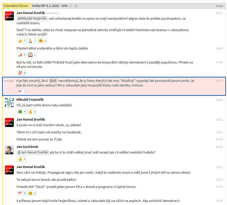This screenshot has width=227, height=205.
Task: Toggle the muted bell icon beside topic title
Action: pos(76,6)
